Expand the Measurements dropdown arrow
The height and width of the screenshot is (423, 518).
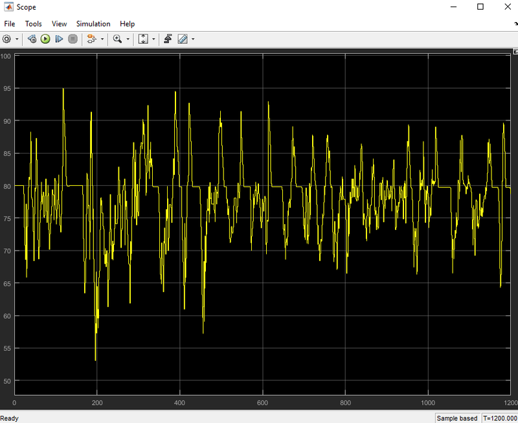(193, 39)
